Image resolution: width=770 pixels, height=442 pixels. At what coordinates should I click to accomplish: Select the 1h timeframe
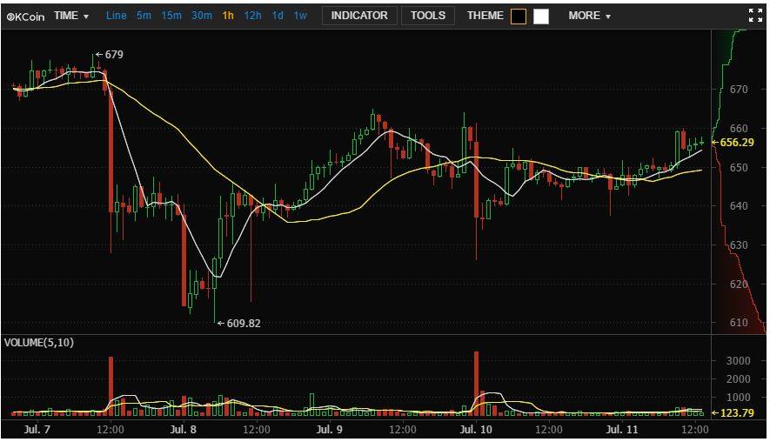pos(228,16)
